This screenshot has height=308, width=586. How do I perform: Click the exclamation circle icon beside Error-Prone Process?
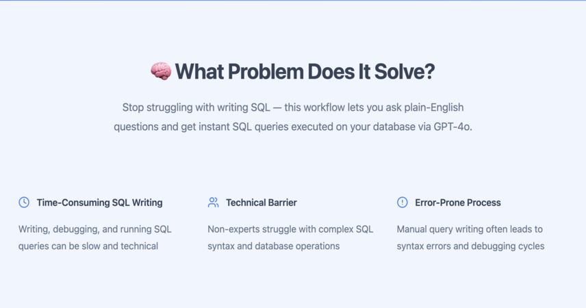pos(402,202)
